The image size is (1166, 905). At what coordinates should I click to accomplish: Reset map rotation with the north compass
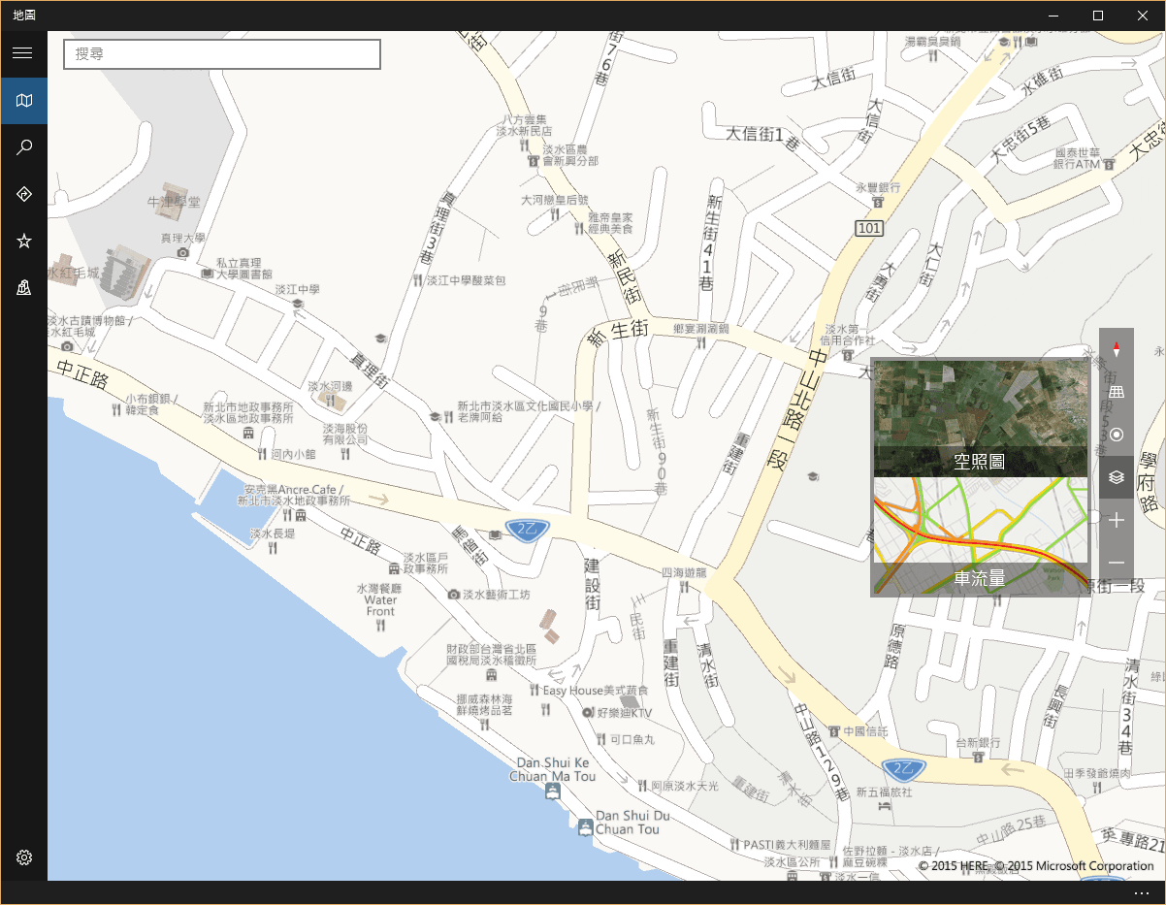(1116, 349)
